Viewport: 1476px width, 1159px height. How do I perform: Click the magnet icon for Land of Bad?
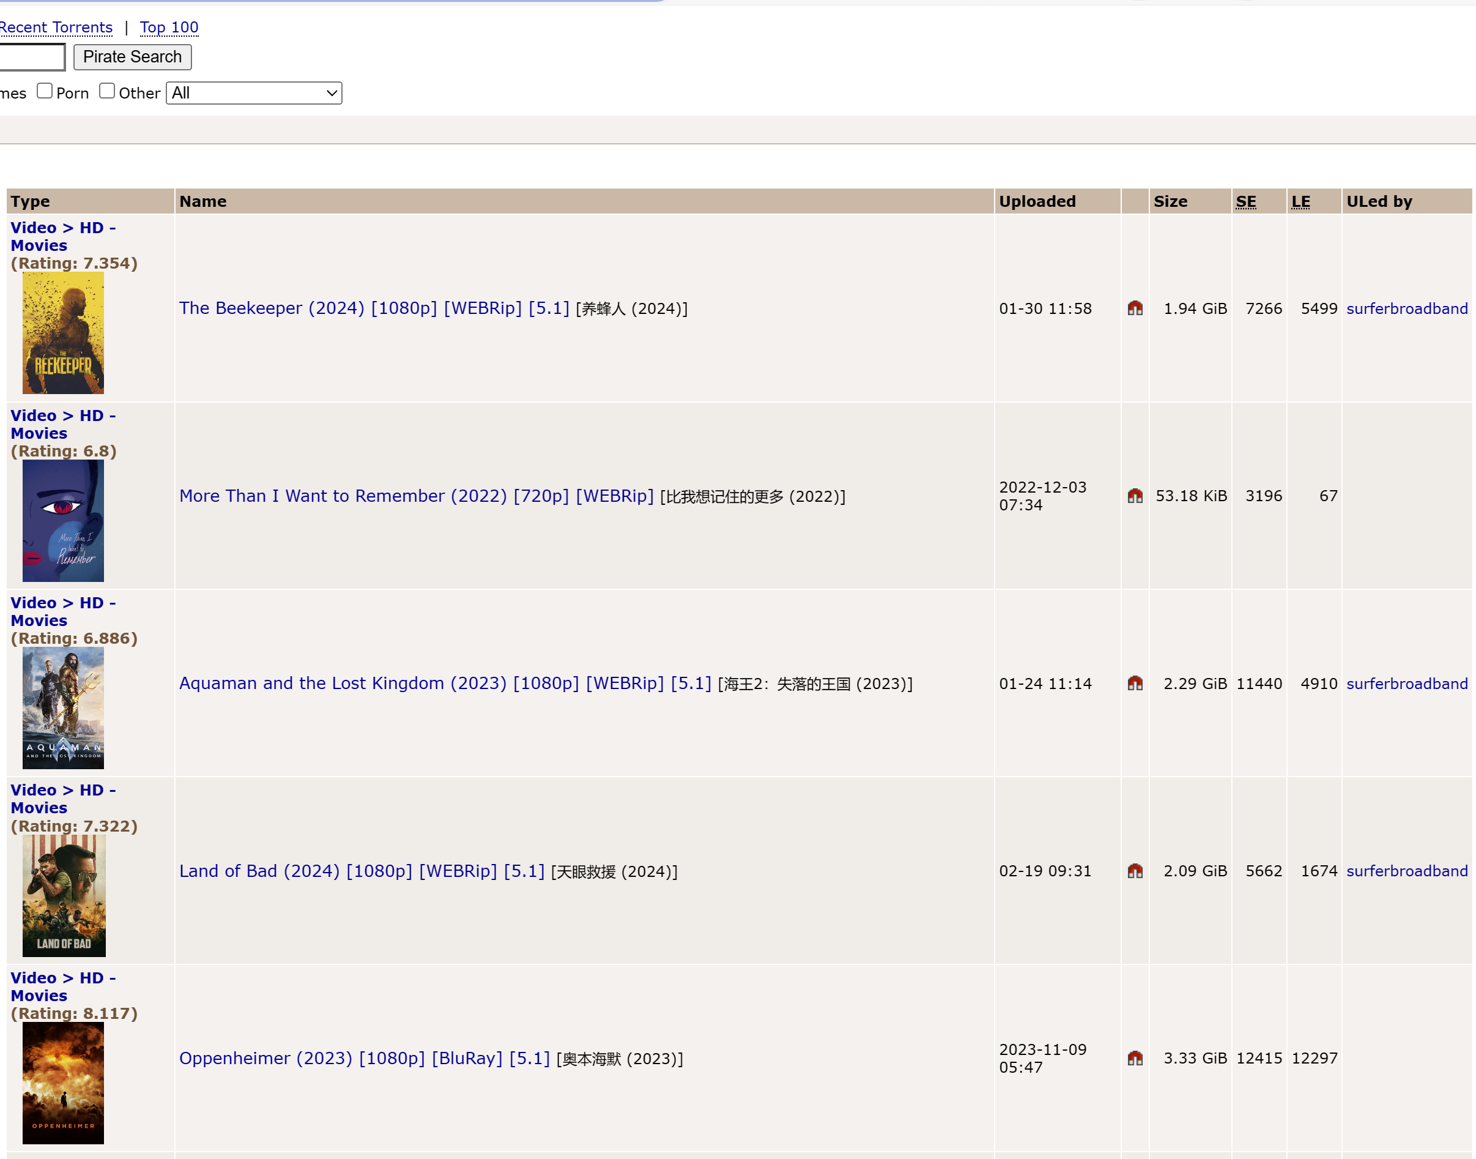click(x=1135, y=871)
